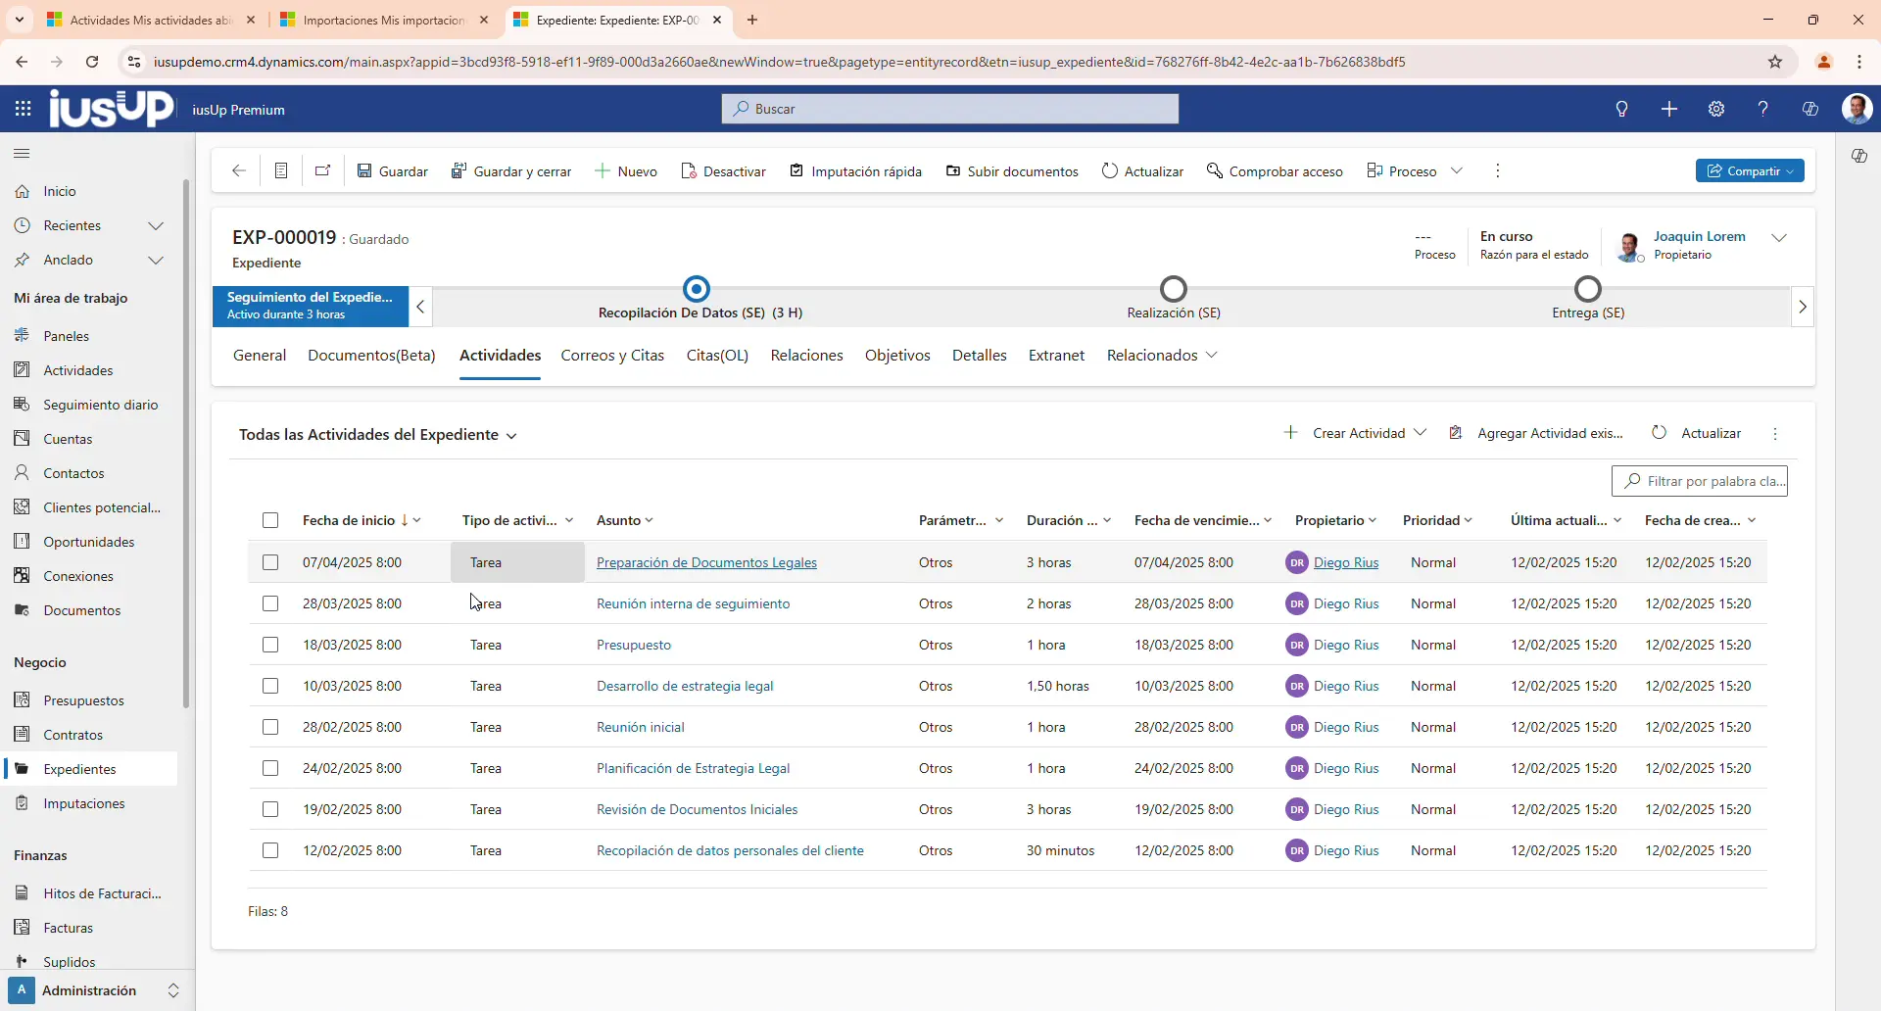Click the Guardar save icon
This screenshot has width=1881, height=1011.
pyautogui.click(x=364, y=171)
